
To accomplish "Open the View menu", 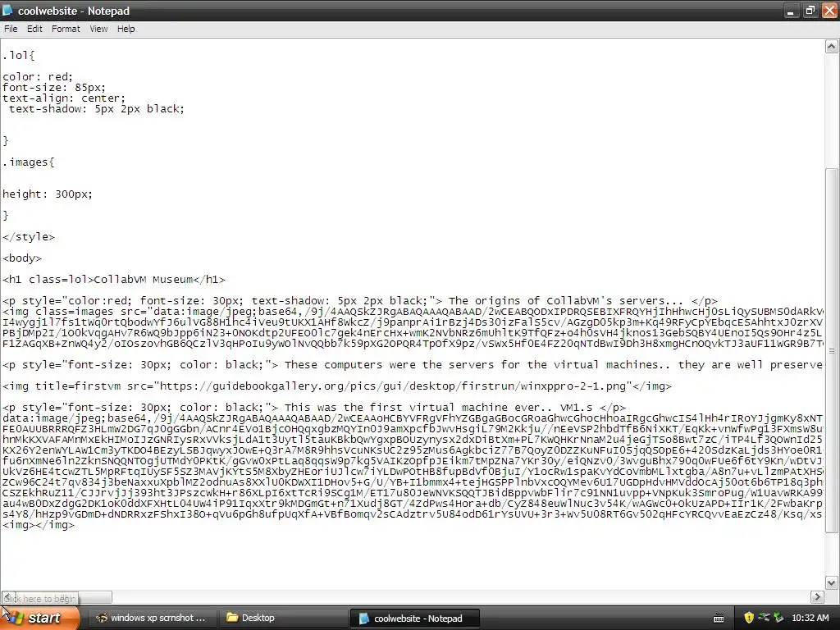I will pyautogui.click(x=98, y=29).
